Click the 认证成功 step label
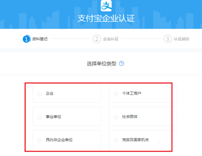202x156 pixels. click(182, 39)
